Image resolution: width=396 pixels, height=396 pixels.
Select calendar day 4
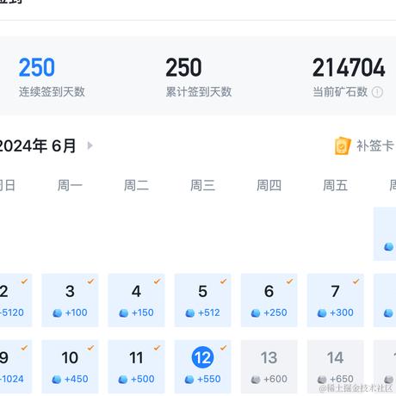(x=136, y=300)
